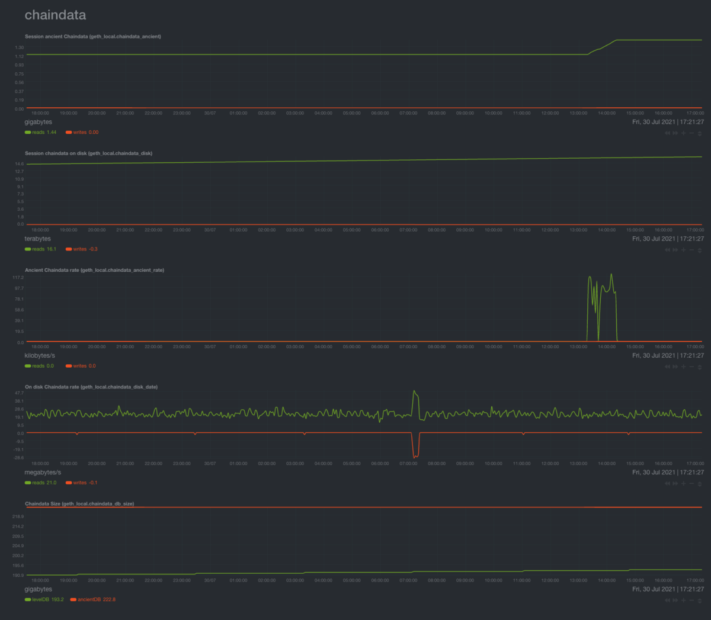Zoom in on Ancient Chaindata rate chart
The image size is (711, 620).
(x=684, y=367)
